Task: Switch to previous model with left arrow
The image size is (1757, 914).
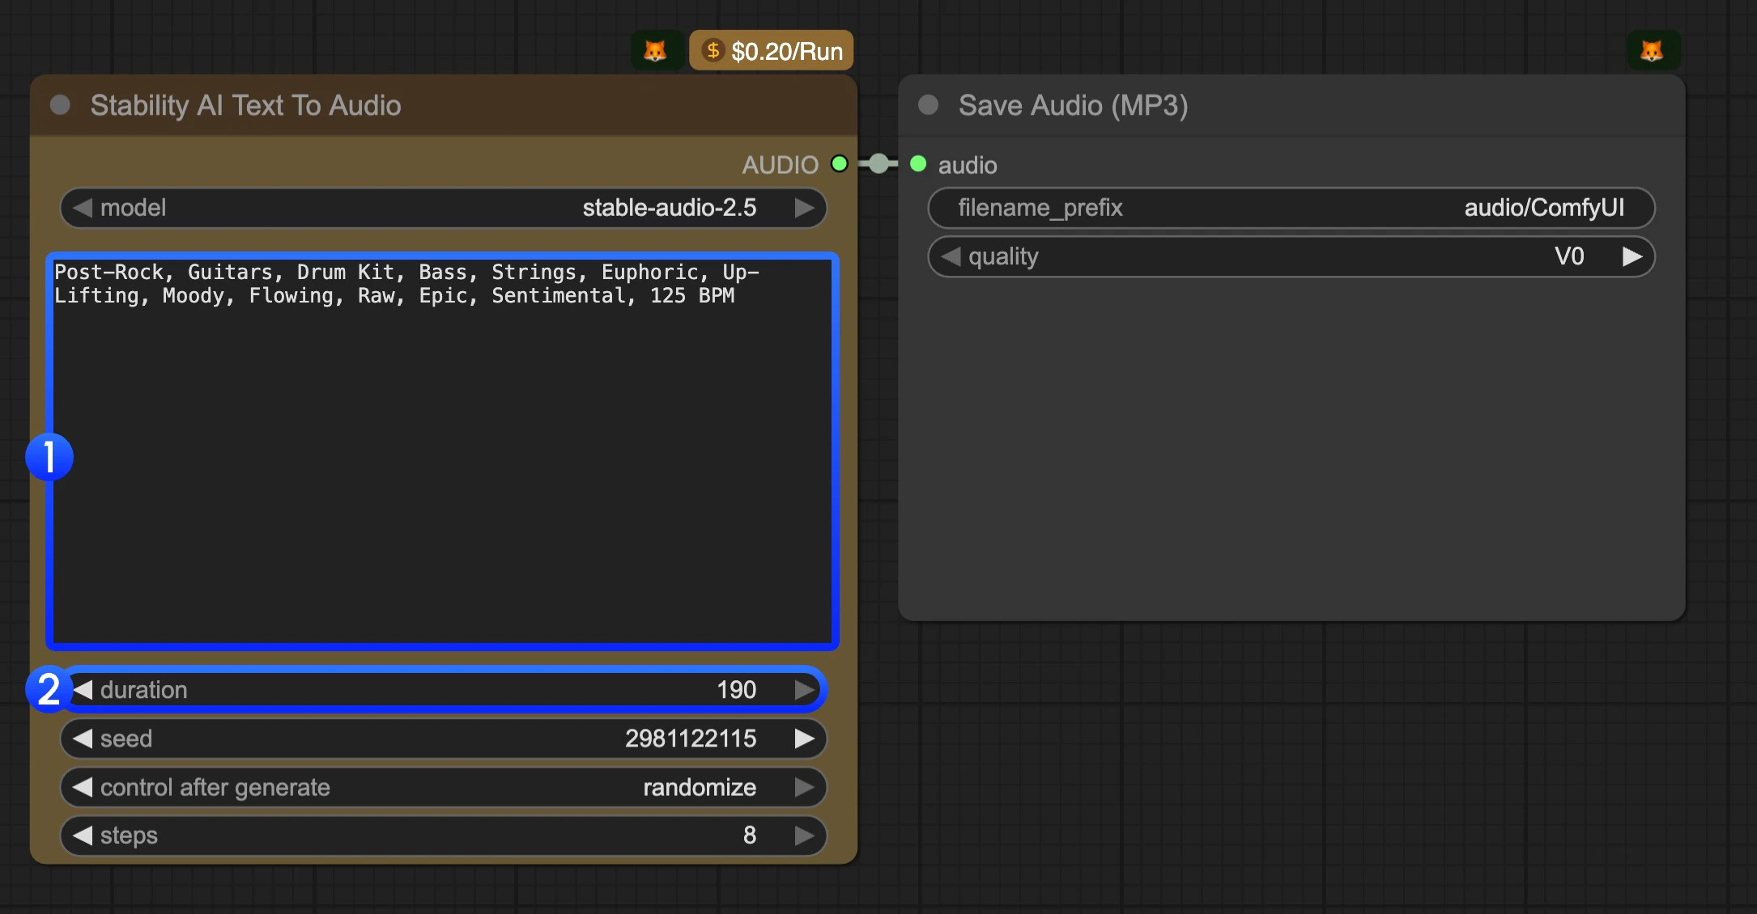Action: coord(83,208)
